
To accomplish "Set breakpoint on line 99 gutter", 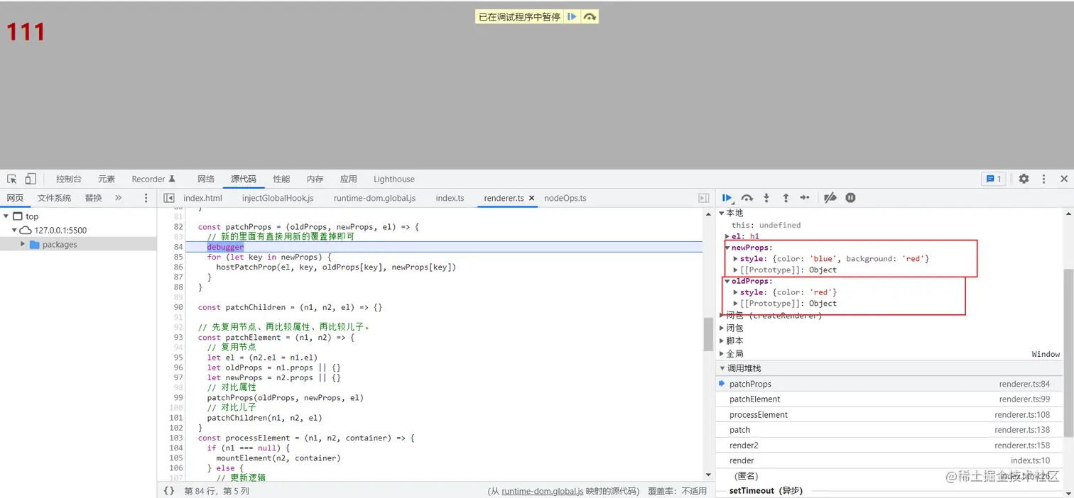I will click(x=179, y=398).
